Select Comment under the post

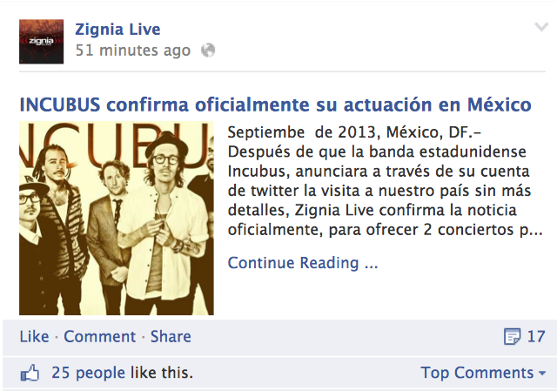(x=99, y=337)
